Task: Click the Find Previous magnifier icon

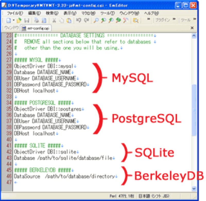Action: [111, 20]
